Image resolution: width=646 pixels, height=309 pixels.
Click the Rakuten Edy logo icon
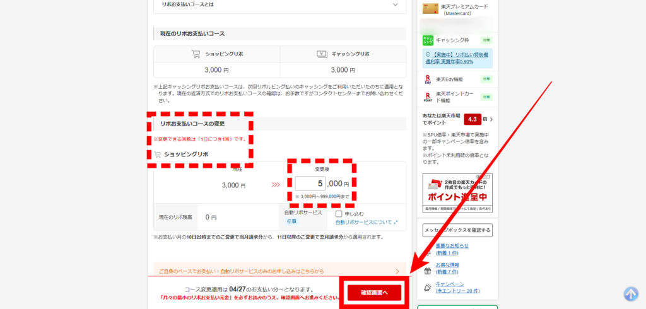427,79
